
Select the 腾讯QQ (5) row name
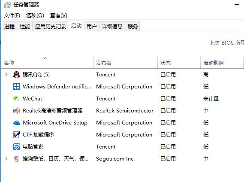coord(36,75)
